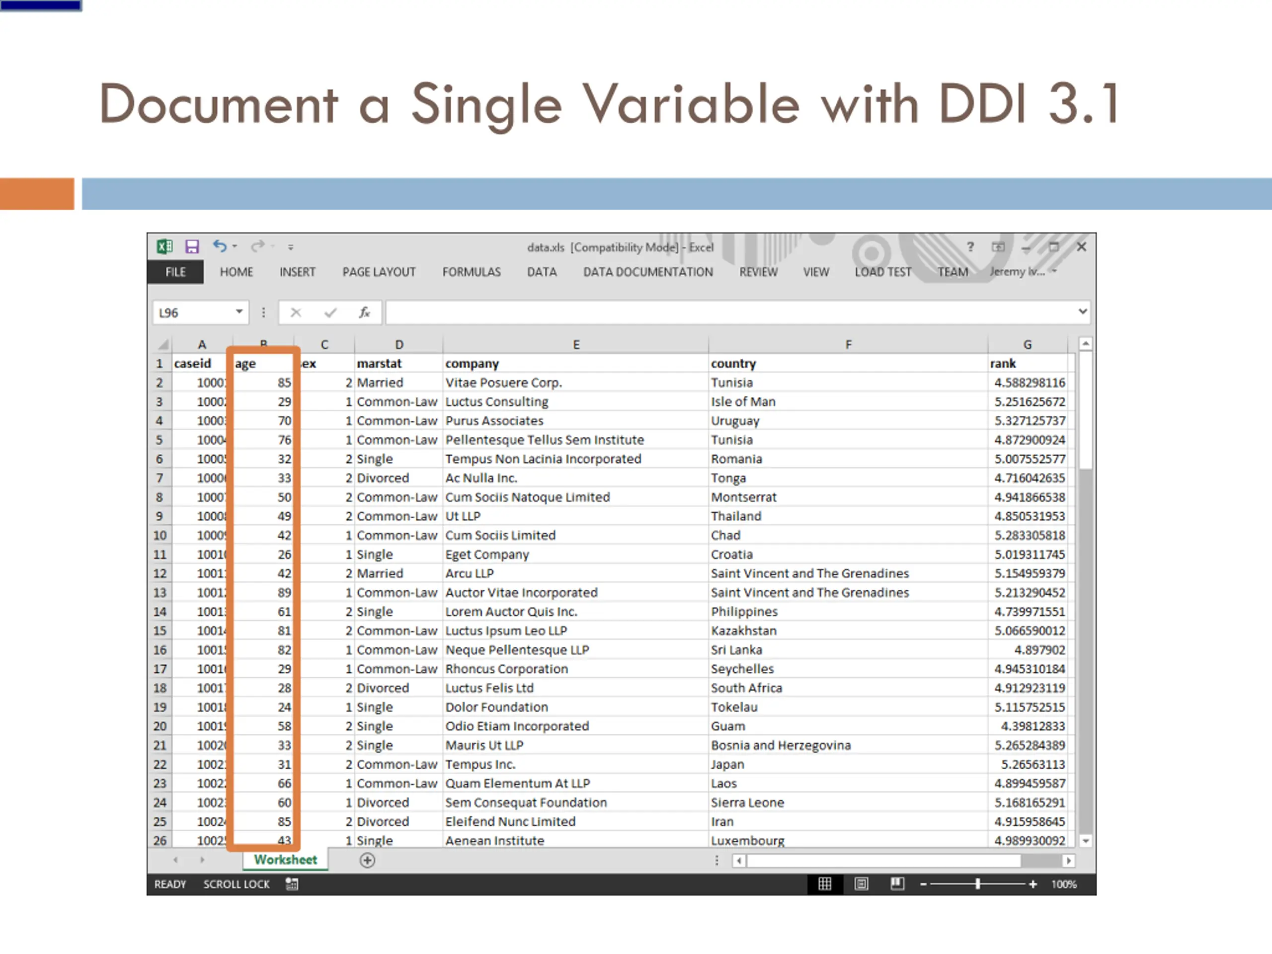This screenshot has width=1272, height=954.
Task: Undo the last action
Action: click(x=220, y=246)
